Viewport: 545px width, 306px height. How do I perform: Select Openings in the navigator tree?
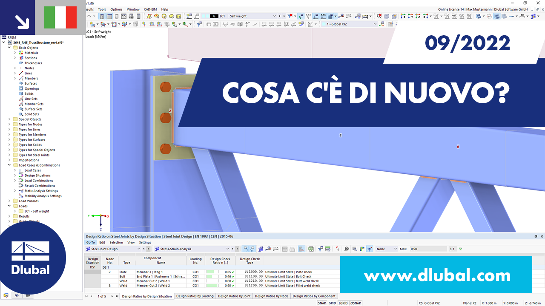click(x=32, y=88)
